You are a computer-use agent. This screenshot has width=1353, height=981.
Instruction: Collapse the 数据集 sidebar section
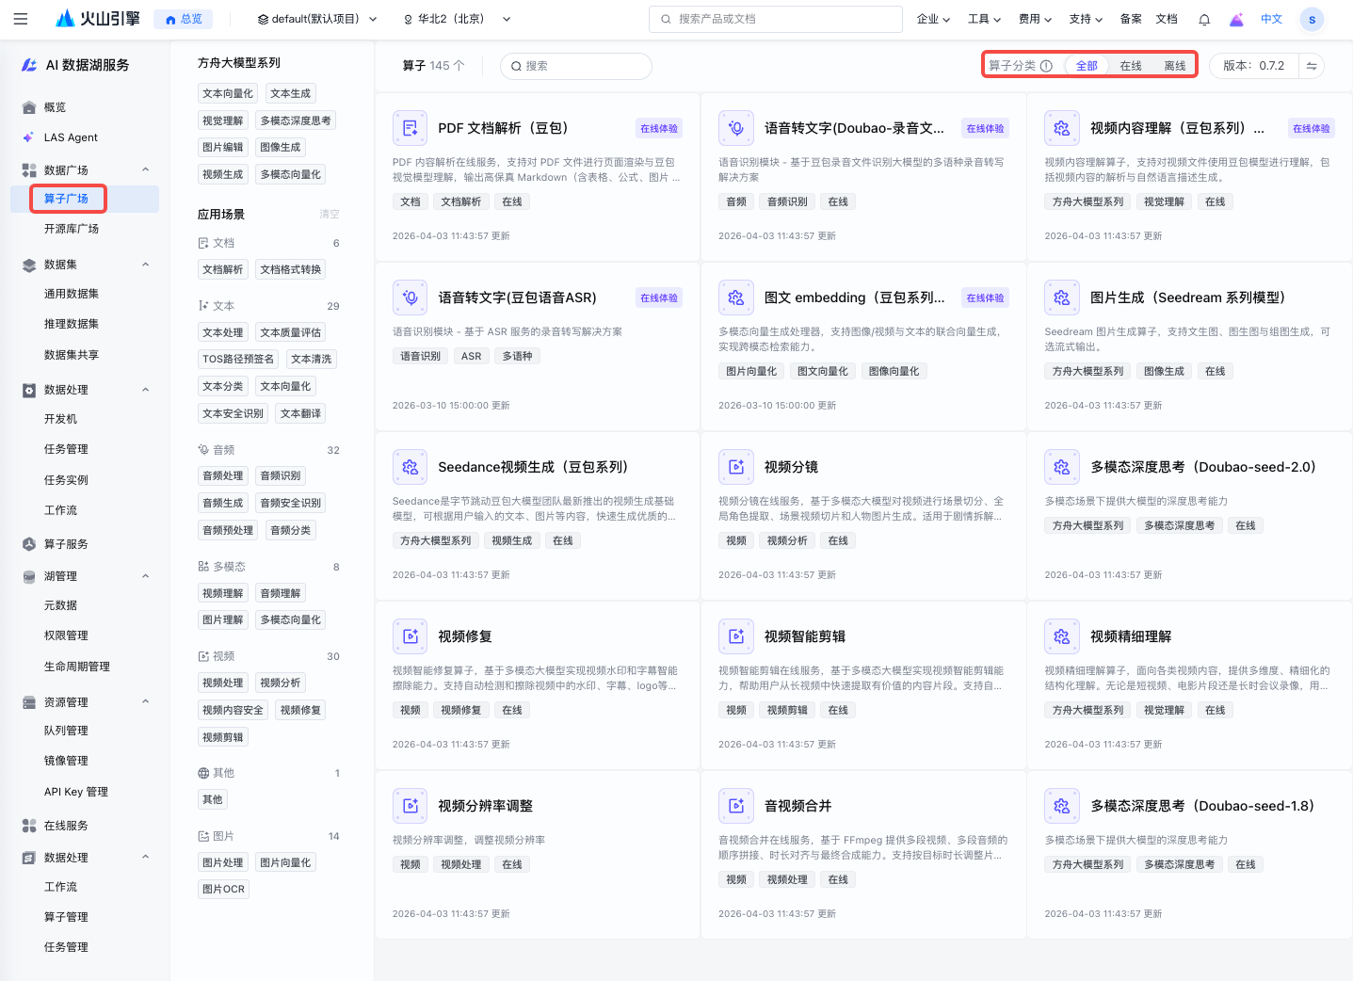coord(145,265)
